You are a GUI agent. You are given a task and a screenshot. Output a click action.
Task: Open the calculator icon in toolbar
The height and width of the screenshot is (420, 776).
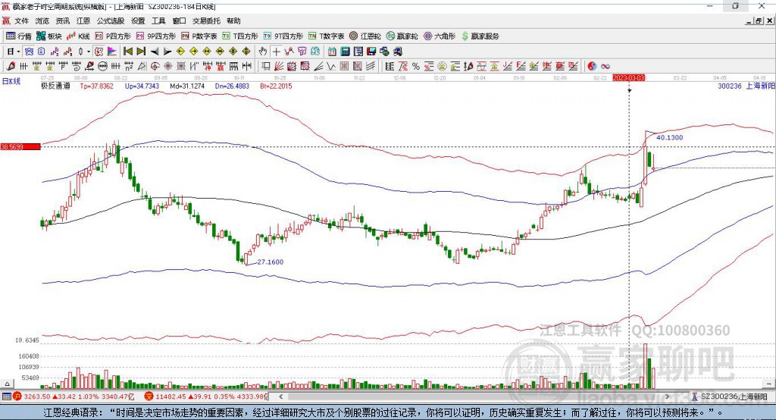tap(346, 52)
